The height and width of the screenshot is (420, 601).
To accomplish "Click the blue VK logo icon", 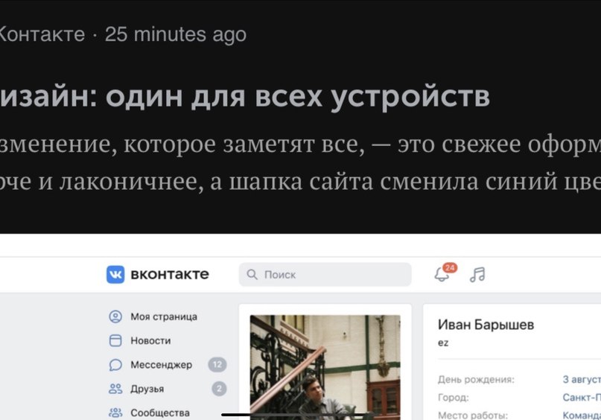I will click(x=115, y=274).
